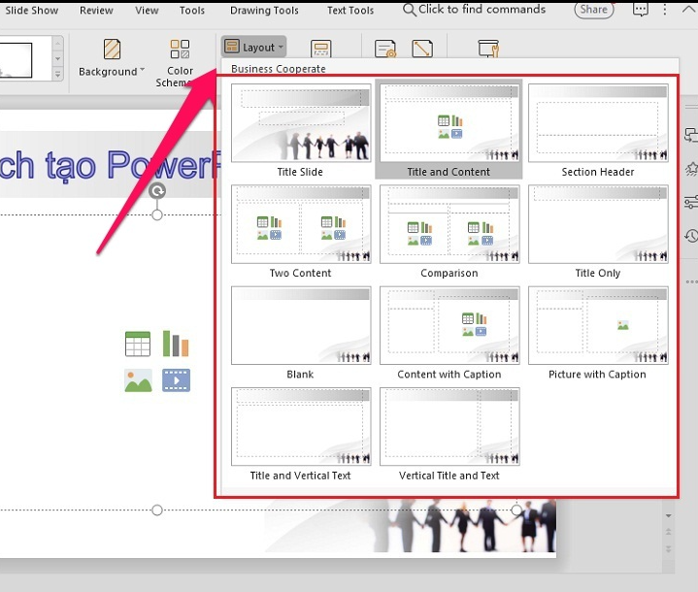Choose the Title and Content layout
The width and height of the screenshot is (698, 592).
point(449,129)
